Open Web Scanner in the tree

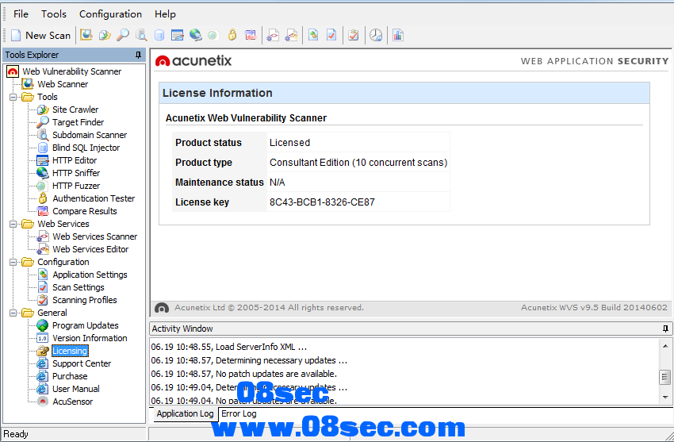coord(63,84)
